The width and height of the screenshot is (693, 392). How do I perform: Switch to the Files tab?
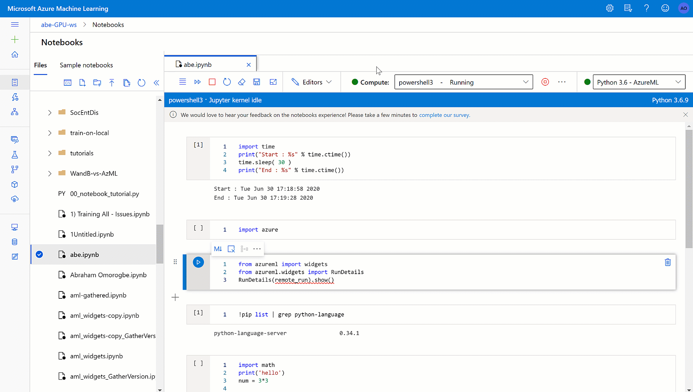[40, 65]
